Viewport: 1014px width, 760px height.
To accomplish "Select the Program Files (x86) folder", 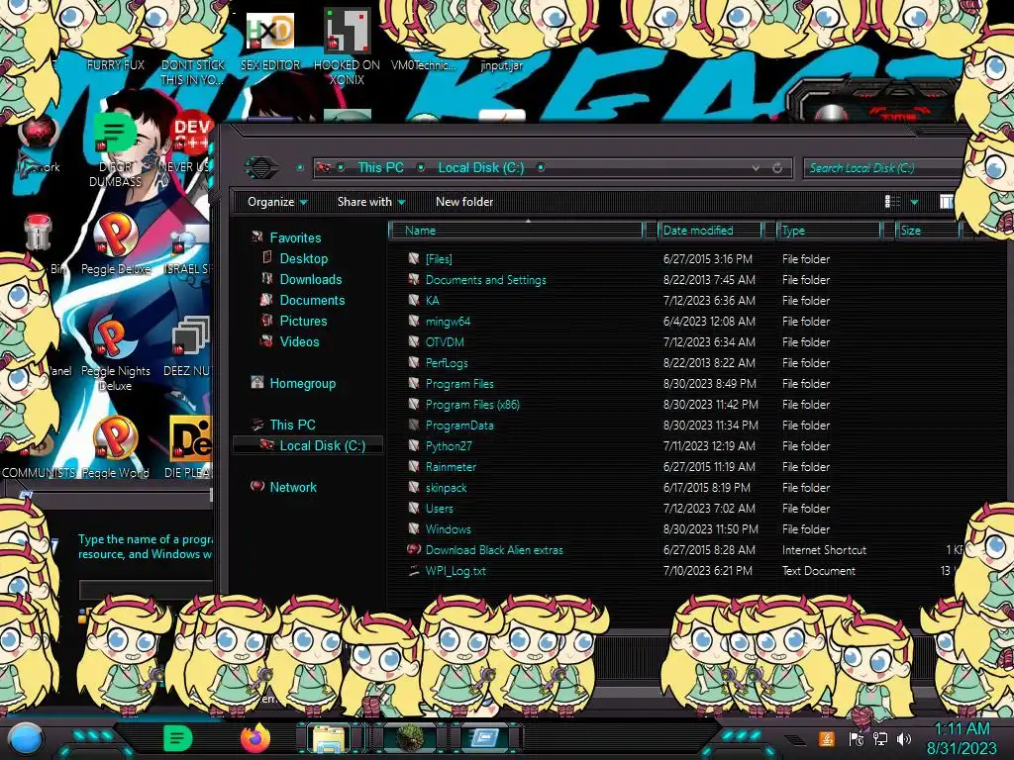I will (x=472, y=405).
